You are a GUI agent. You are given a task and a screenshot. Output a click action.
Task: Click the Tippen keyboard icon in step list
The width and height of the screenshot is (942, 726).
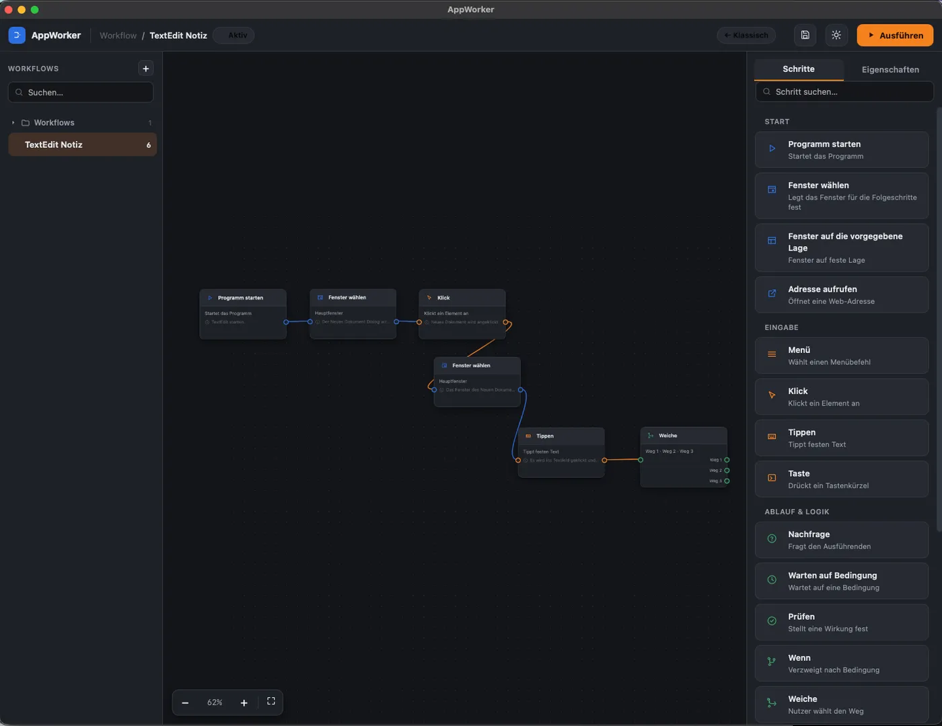tap(772, 437)
